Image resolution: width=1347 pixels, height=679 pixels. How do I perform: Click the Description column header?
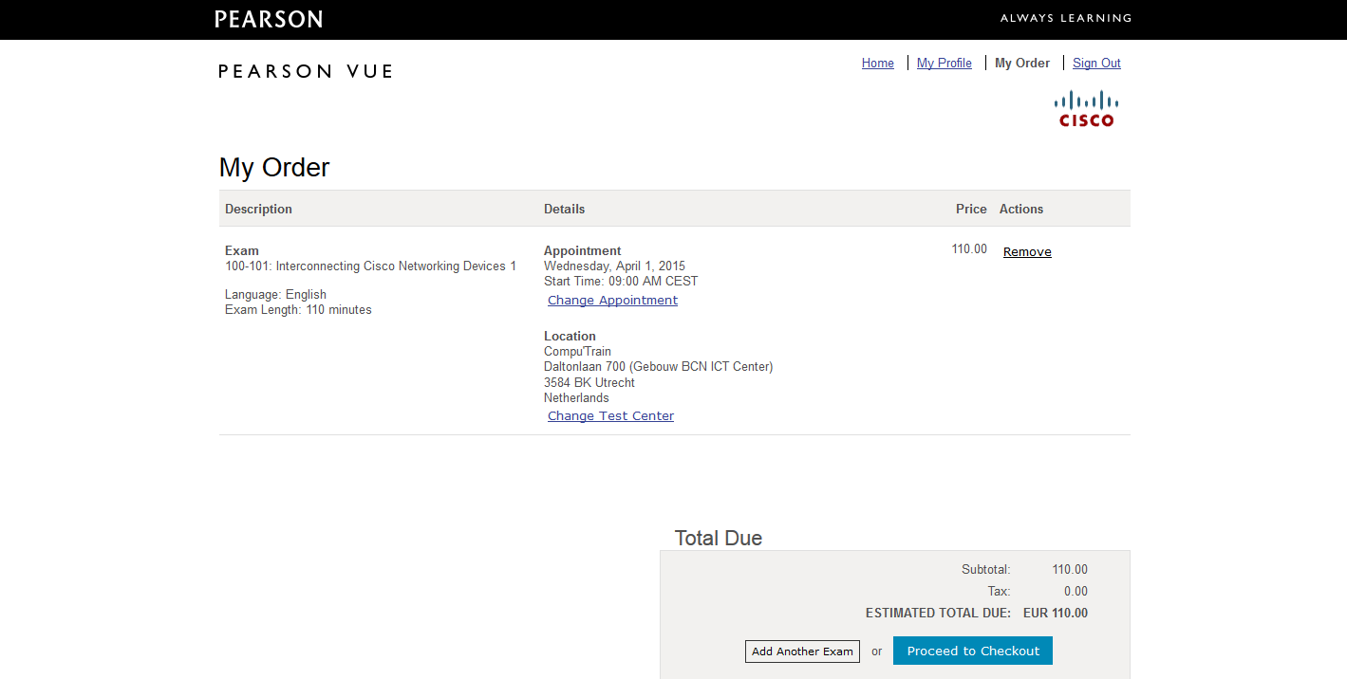point(258,210)
